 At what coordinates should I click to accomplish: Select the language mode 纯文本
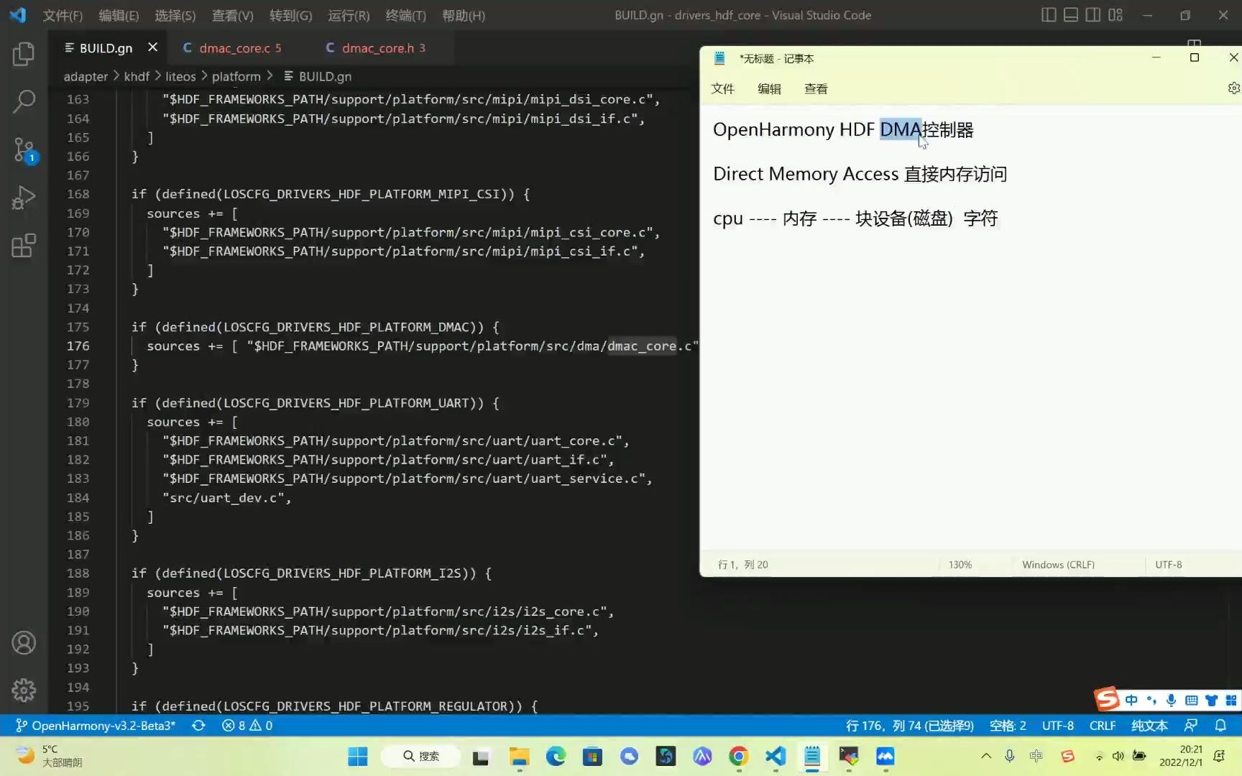pos(1149,726)
